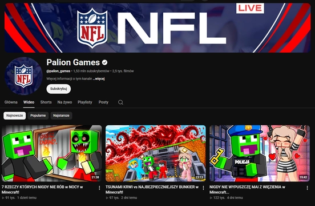Open the TSUNAMI KRWI video thumbnail
The width and height of the screenshot is (315, 206).
(x=156, y=153)
